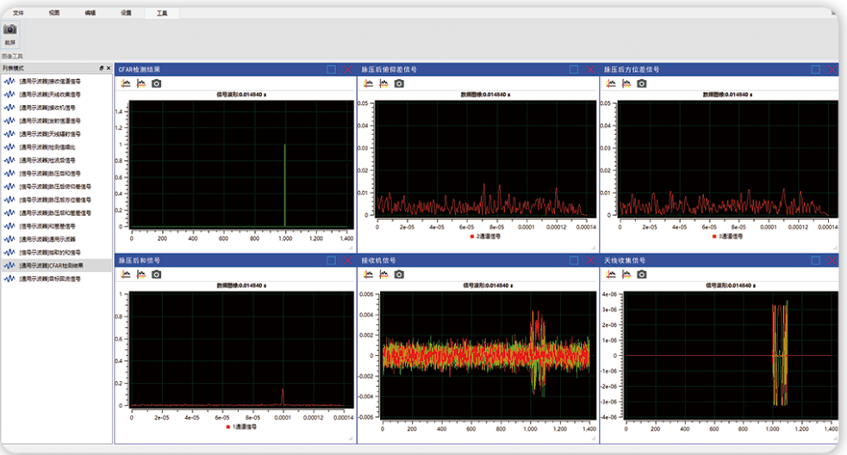Screen dimensions: 847x455
Task: Click first chart-tool icon in 天线收集信号 panel
Action: 611,274
